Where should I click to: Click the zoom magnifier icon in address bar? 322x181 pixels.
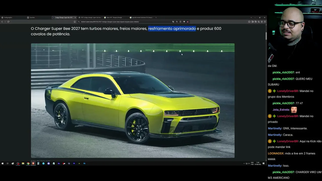point(177,22)
